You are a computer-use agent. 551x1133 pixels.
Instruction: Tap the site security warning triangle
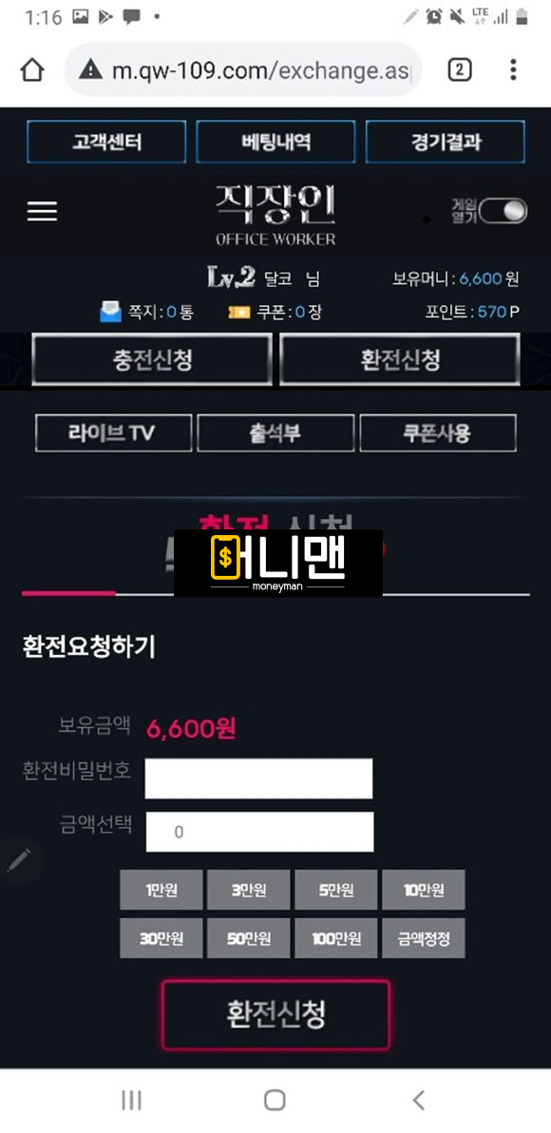(x=91, y=70)
